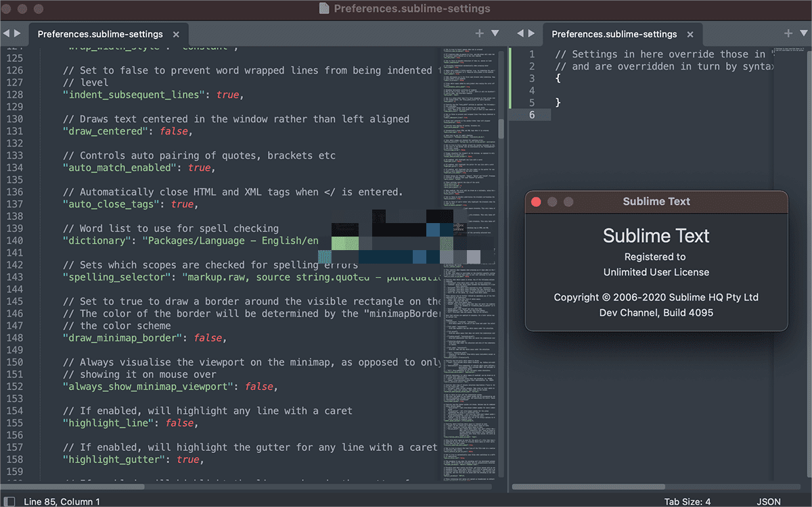Open the Tab Size: 4 indentation menu

[x=688, y=502]
